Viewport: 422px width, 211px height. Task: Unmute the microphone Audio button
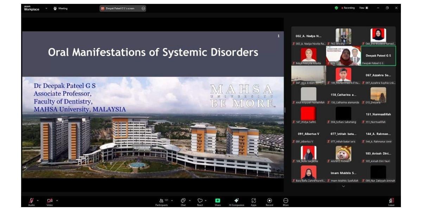31,201
